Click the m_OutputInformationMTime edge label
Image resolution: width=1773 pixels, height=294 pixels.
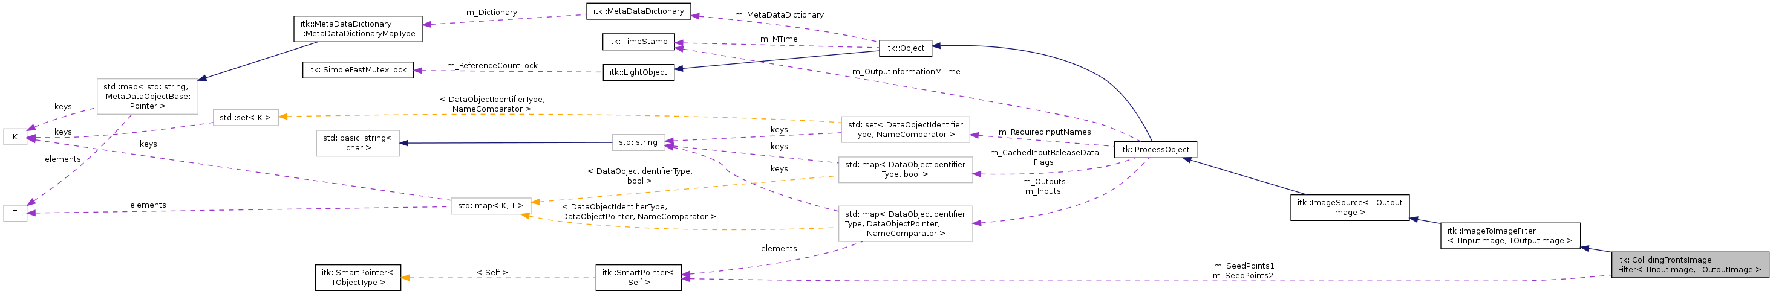point(906,71)
